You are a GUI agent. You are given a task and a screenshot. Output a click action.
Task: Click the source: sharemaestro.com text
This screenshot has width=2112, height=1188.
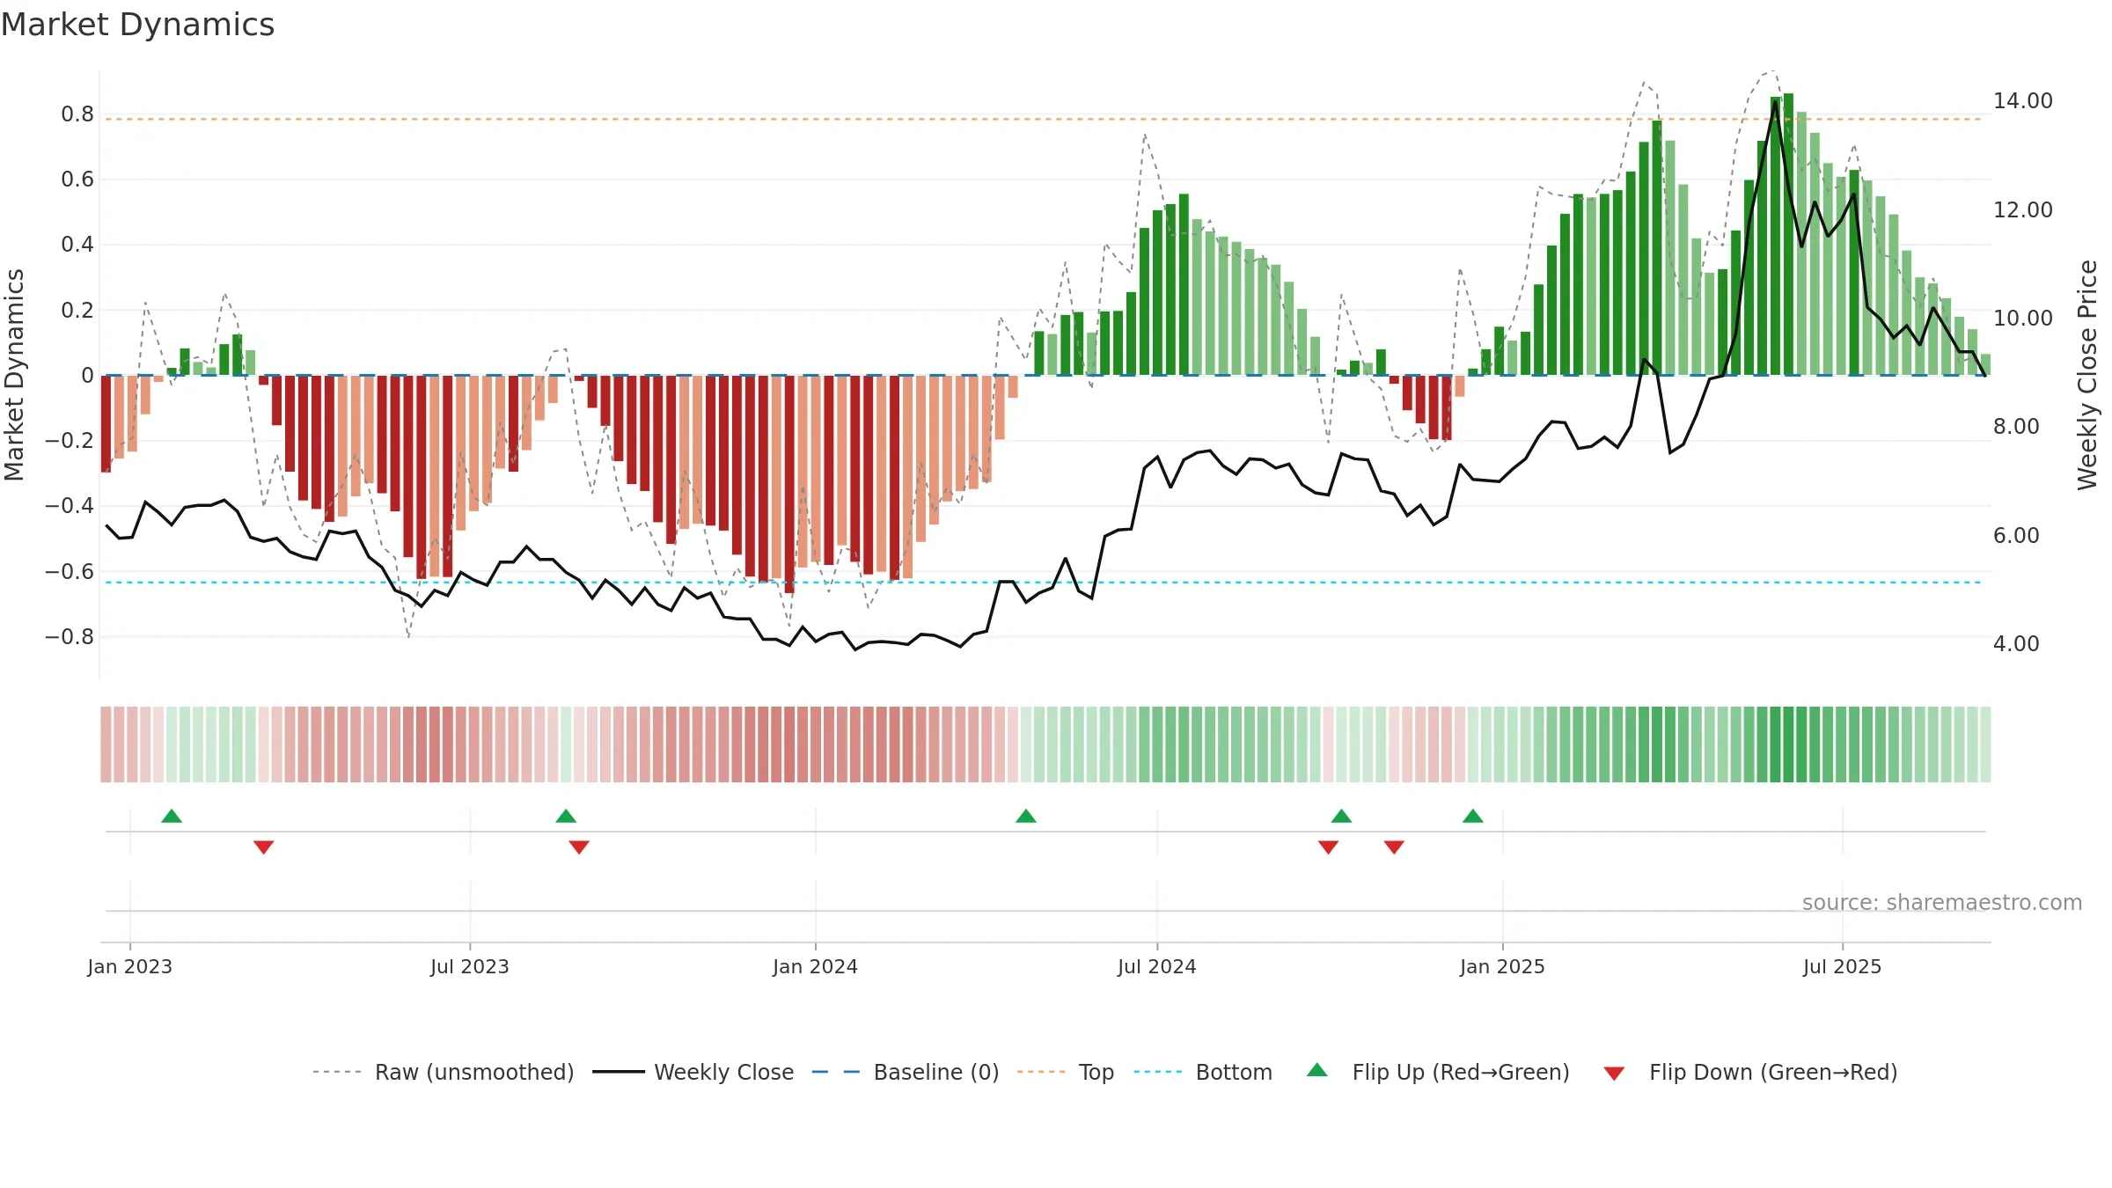[x=1942, y=902]
